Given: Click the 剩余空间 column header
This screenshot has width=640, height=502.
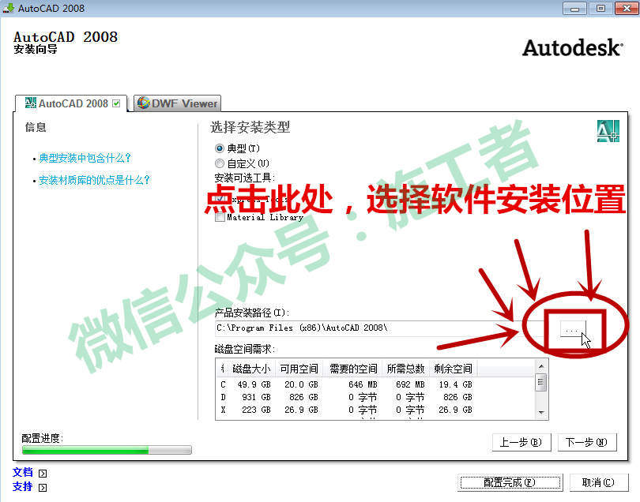Looking at the screenshot, I should [x=453, y=369].
